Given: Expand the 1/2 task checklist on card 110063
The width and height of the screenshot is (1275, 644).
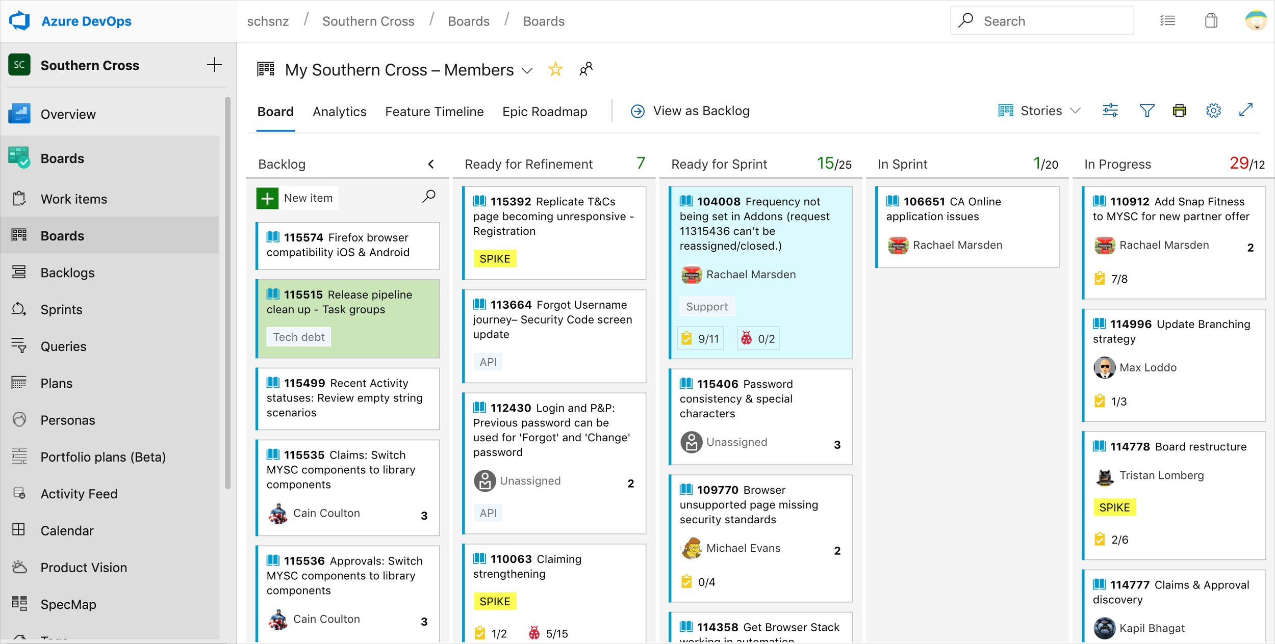Looking at the screenshot, I should click(491, 633).
